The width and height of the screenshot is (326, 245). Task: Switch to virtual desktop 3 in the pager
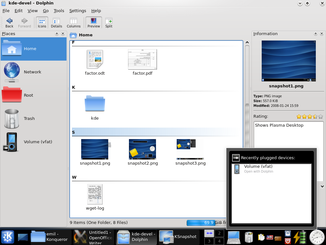coord(209,241)
